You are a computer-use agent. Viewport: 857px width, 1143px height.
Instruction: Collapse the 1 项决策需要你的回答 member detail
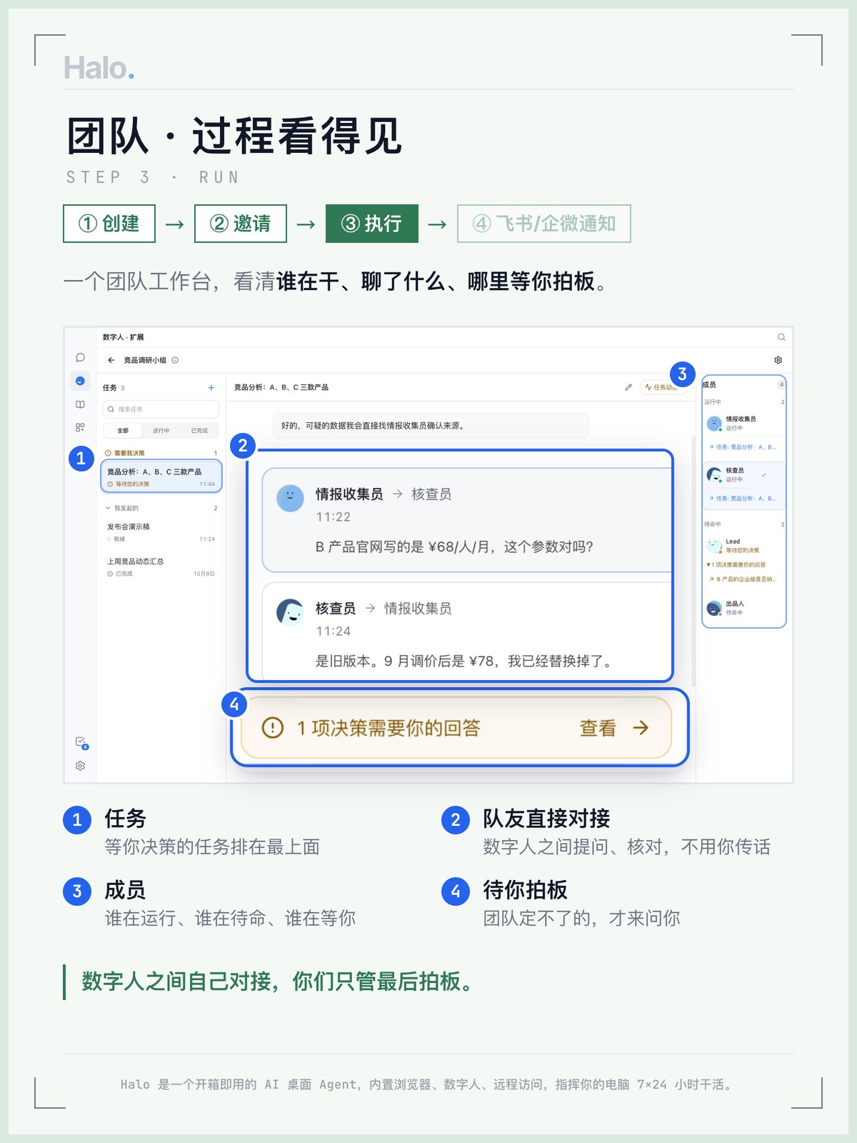tap(736, 564)
